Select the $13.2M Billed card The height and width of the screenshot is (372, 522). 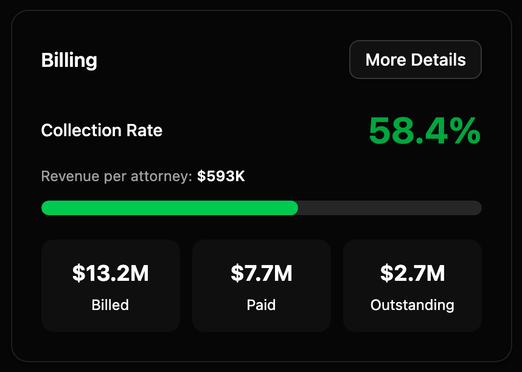[110, 286]
